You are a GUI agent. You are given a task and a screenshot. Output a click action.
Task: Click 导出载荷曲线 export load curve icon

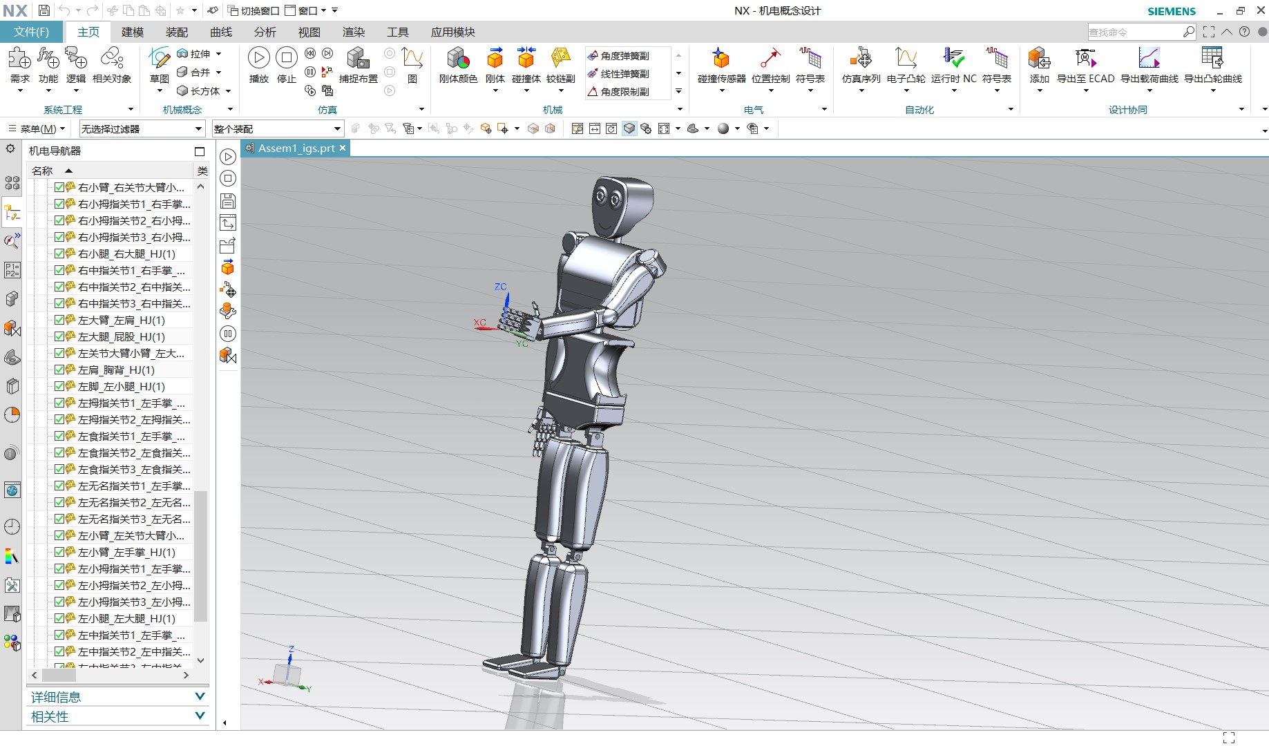pyautogui.click(x=1149, y=58)
